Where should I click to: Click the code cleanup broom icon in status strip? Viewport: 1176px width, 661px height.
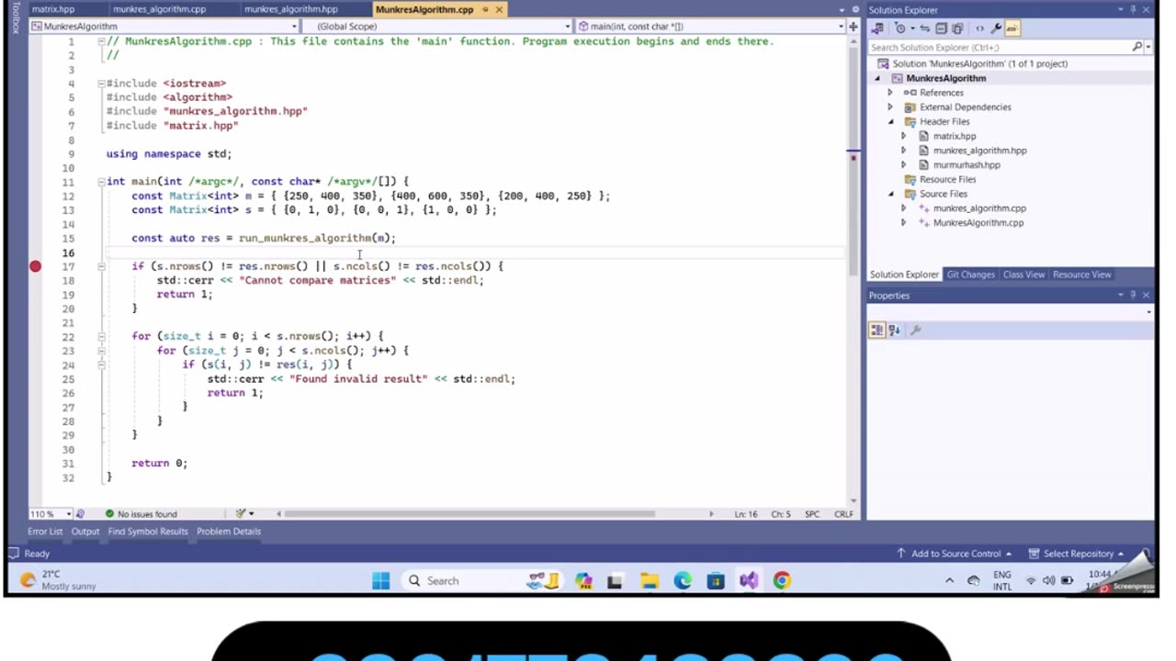pos(241,514)
